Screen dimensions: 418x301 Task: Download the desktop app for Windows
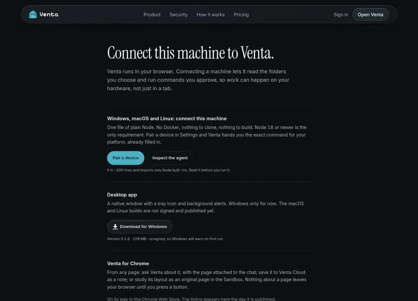pyautogui.click(x=140, y=227)
